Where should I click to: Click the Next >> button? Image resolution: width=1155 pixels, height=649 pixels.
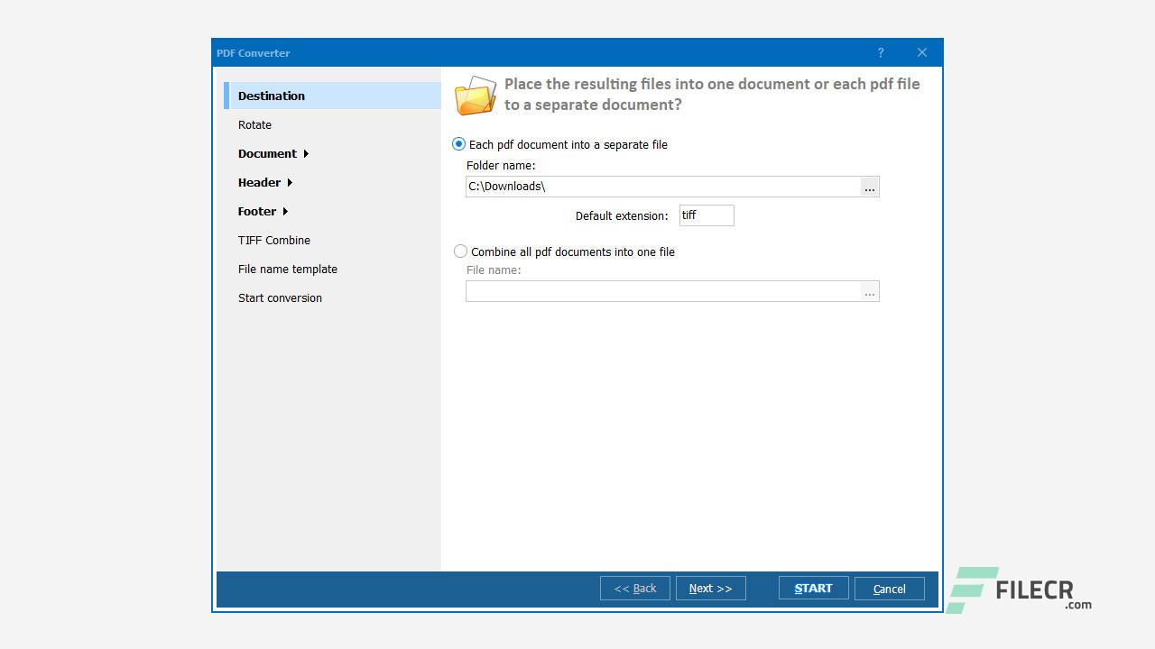[710, 588]
